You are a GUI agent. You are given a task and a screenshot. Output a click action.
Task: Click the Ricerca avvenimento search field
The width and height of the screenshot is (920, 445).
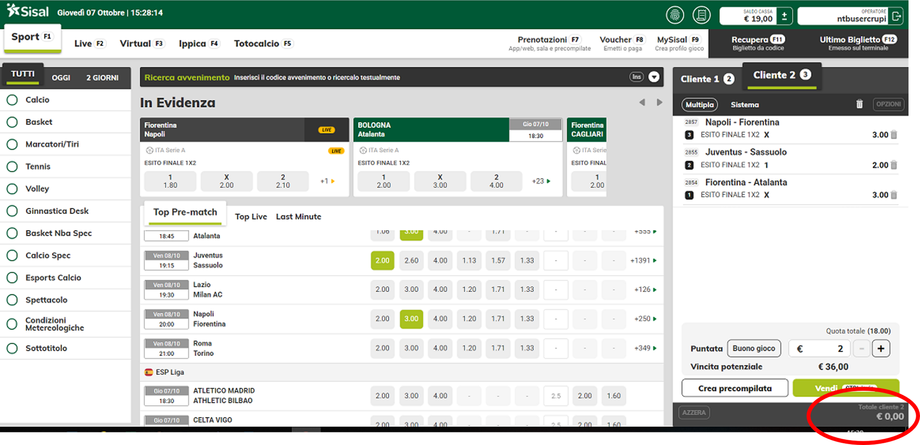click(402, 77)
